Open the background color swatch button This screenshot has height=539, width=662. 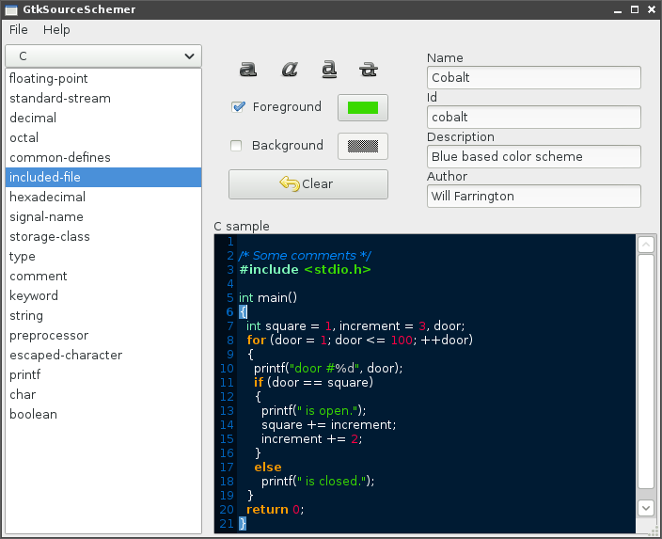coord(362,147)
